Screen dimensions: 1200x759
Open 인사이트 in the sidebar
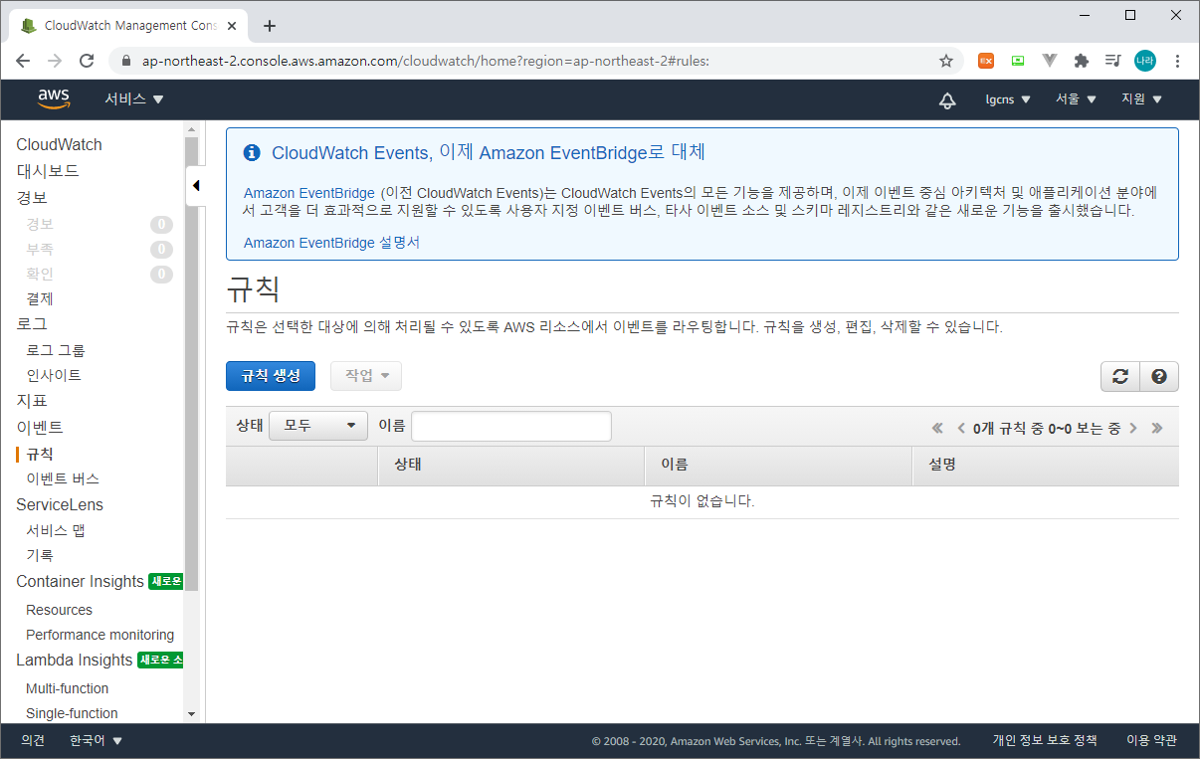(54, 375)
